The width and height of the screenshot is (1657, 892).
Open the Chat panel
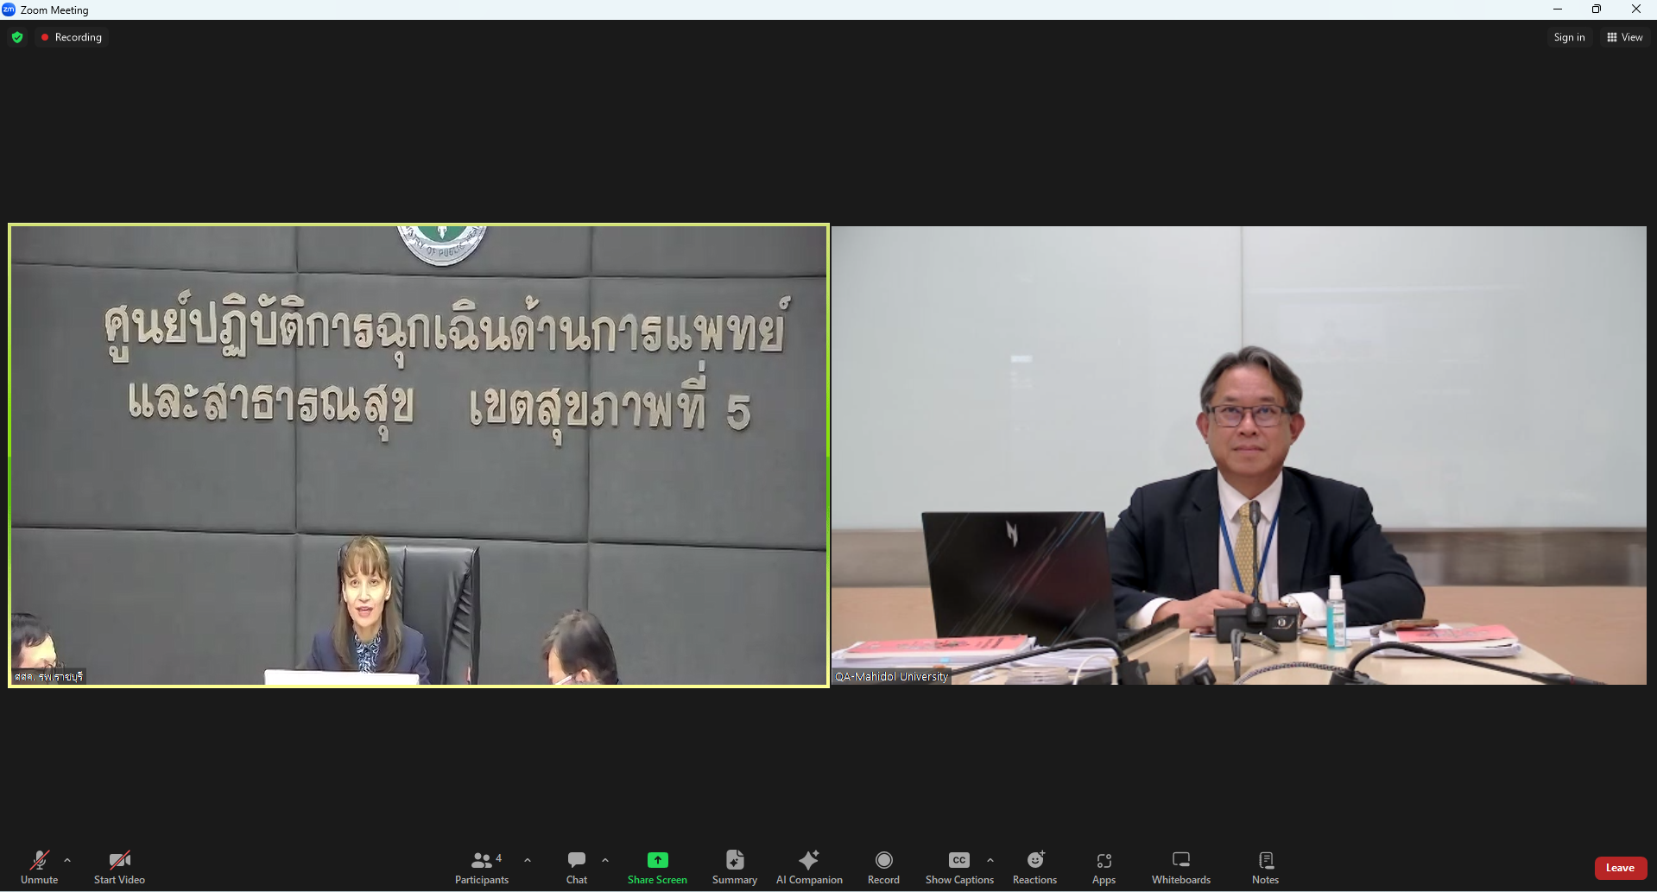[x=576, y=867]
